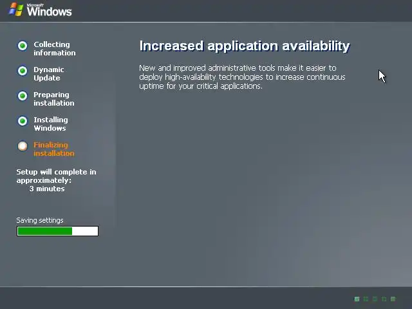Click the Increased application availability heading
Screen dimensions: 412x309
coord(245,46)
